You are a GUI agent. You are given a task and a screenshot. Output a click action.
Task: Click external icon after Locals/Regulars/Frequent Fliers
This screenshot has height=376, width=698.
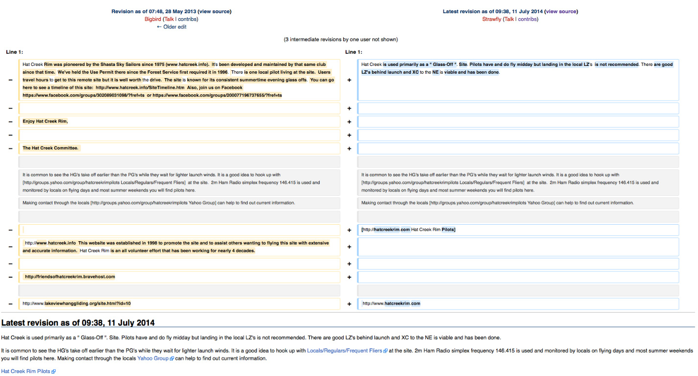click(386, 351)
